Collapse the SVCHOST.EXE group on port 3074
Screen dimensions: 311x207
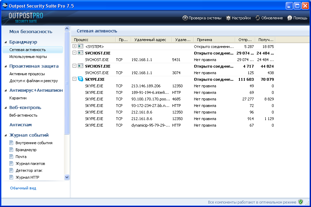point(74,66)
